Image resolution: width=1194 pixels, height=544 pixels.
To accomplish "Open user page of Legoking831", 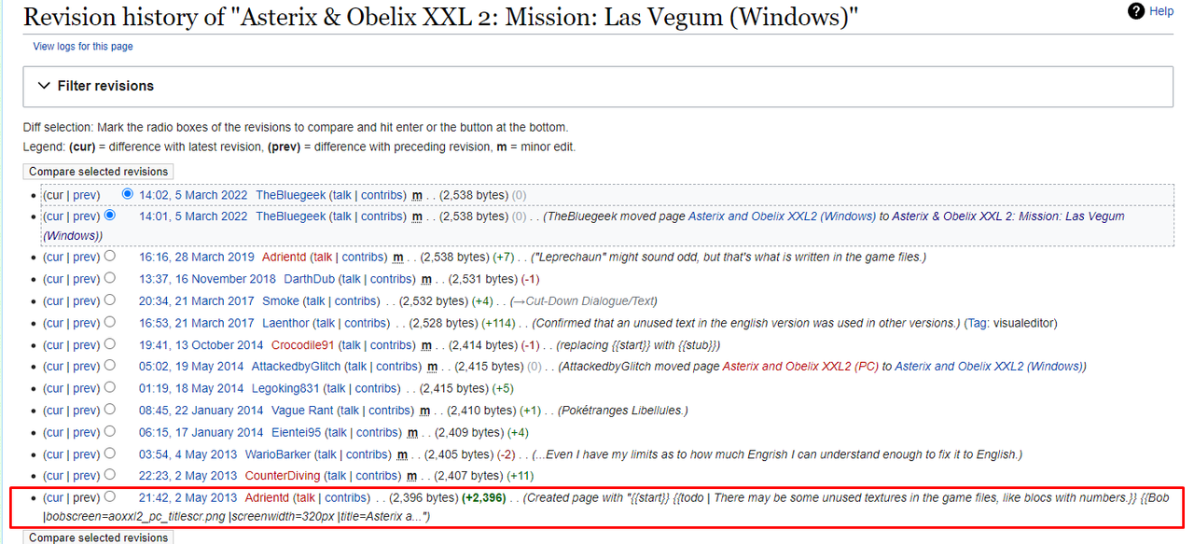I will 285,388.
